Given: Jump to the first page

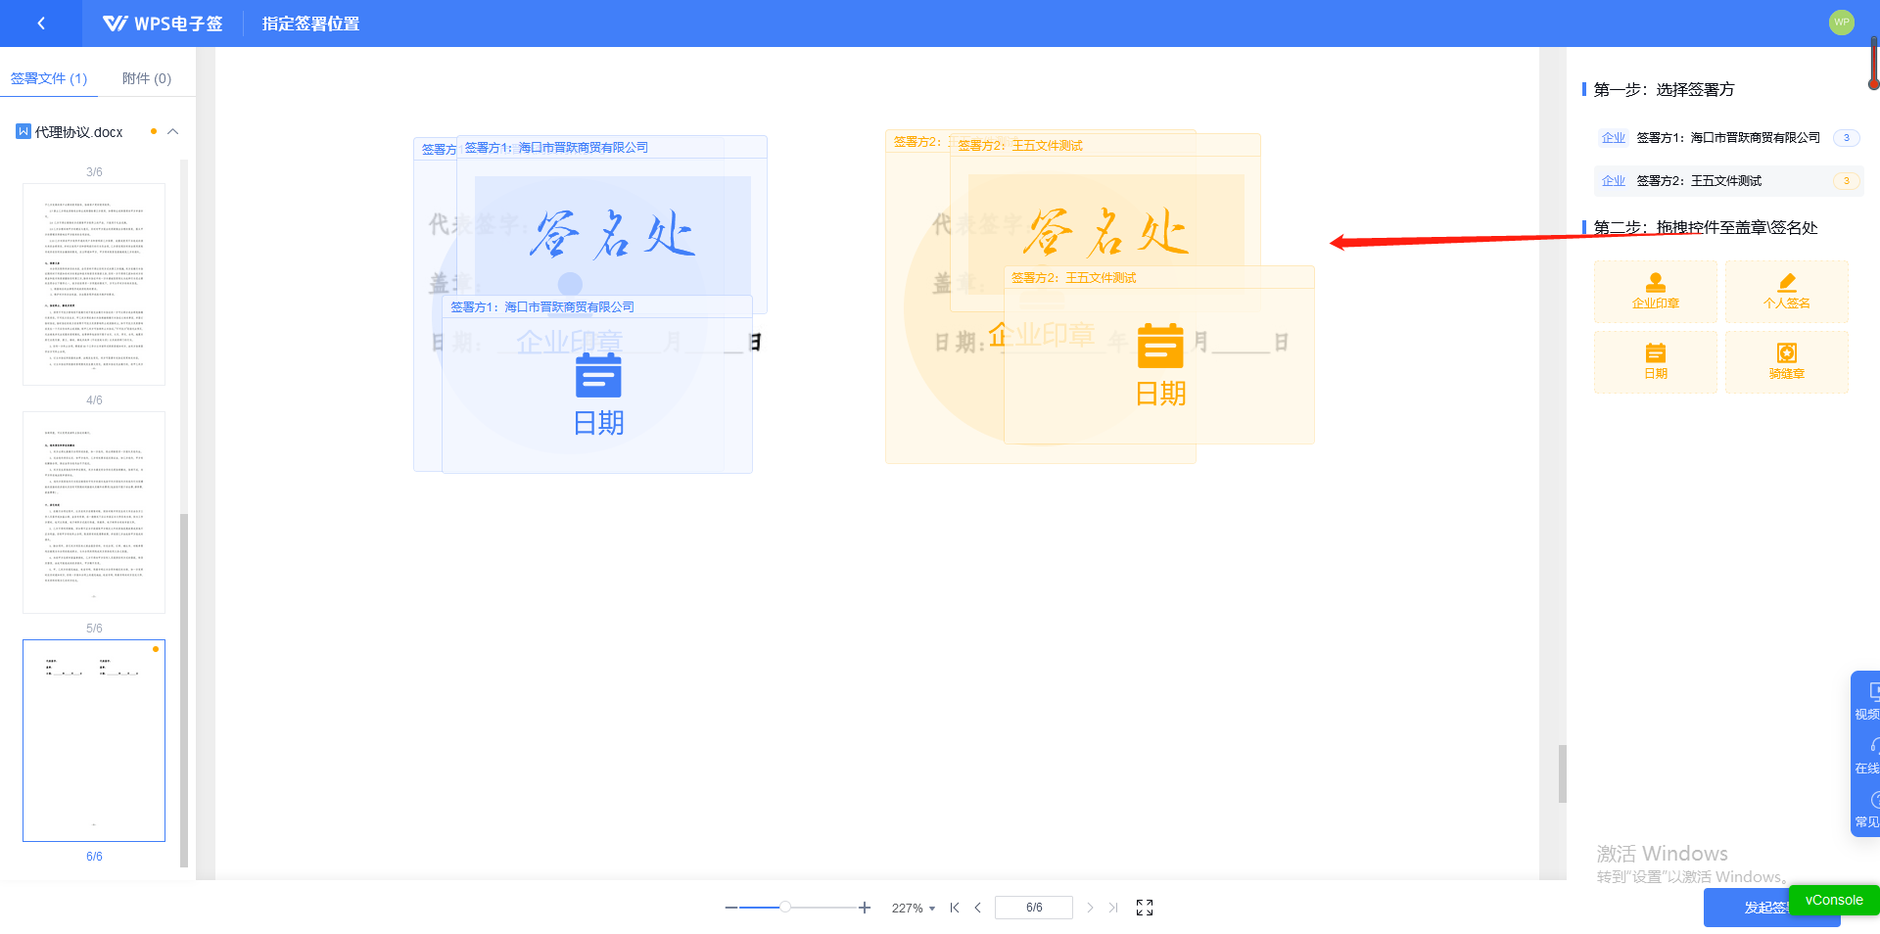Looking at the screenshot, I should pyautogui.click(x=955, y=908).
